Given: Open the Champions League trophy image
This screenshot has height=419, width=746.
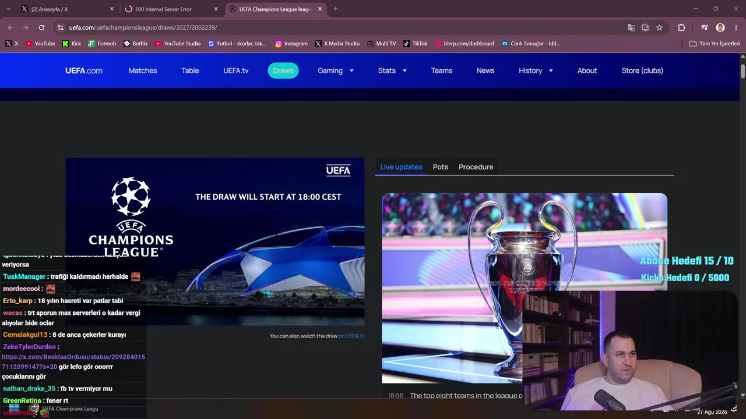Looking at the screenshot, I should [525, 288].
